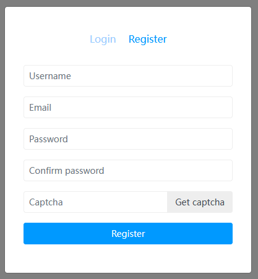258x279 pixels.
Task: Select the Confirm password field
Action: click(128, 171)
